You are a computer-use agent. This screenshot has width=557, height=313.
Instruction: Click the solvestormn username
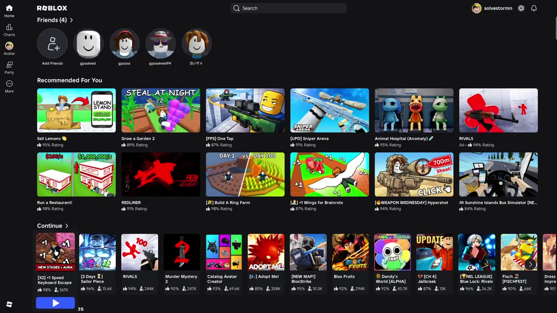click(498, 8)
